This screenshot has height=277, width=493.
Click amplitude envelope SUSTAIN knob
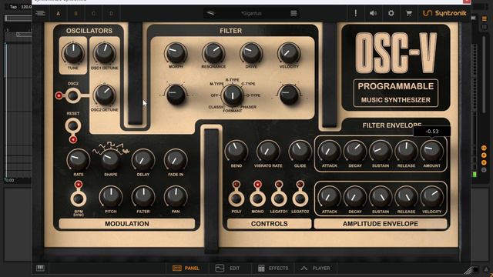tap(381, 197)
